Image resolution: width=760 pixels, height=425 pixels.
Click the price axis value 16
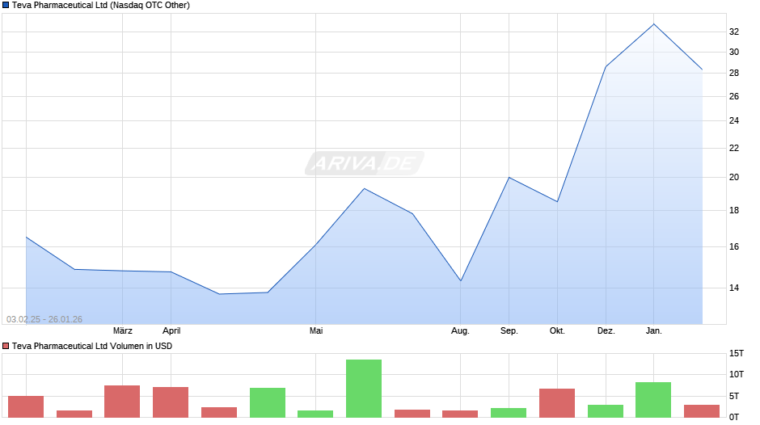point(734,246)
